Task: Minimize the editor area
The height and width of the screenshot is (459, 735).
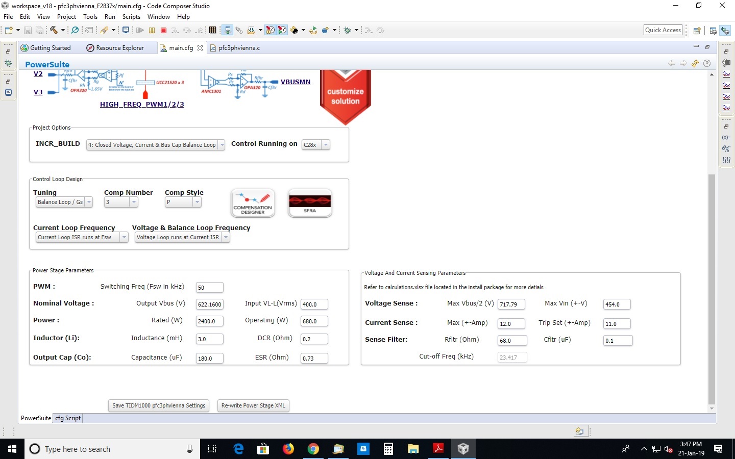Action: pos(696,46)
